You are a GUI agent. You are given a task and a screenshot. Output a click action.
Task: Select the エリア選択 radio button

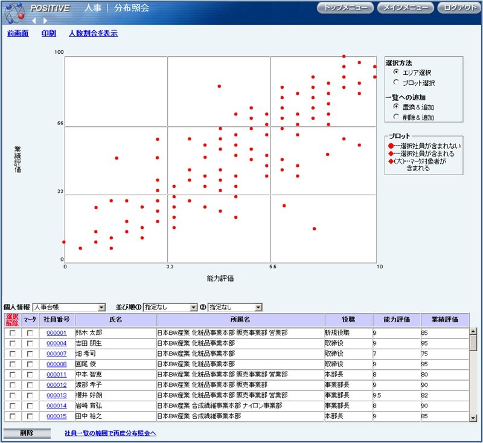pos(396,72)
